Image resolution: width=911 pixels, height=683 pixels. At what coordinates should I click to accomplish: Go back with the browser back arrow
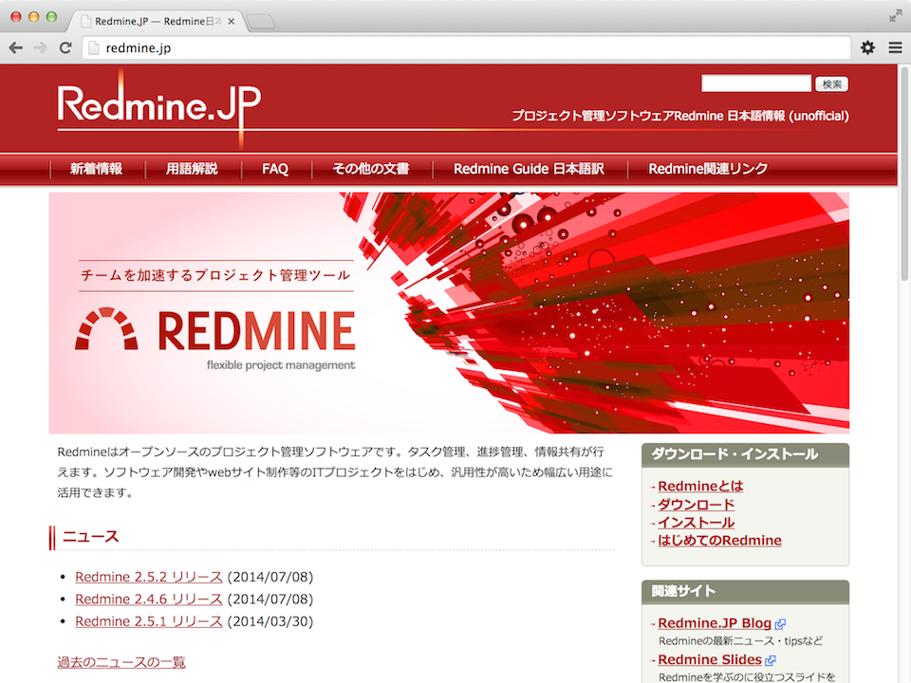tap(16, 47)
